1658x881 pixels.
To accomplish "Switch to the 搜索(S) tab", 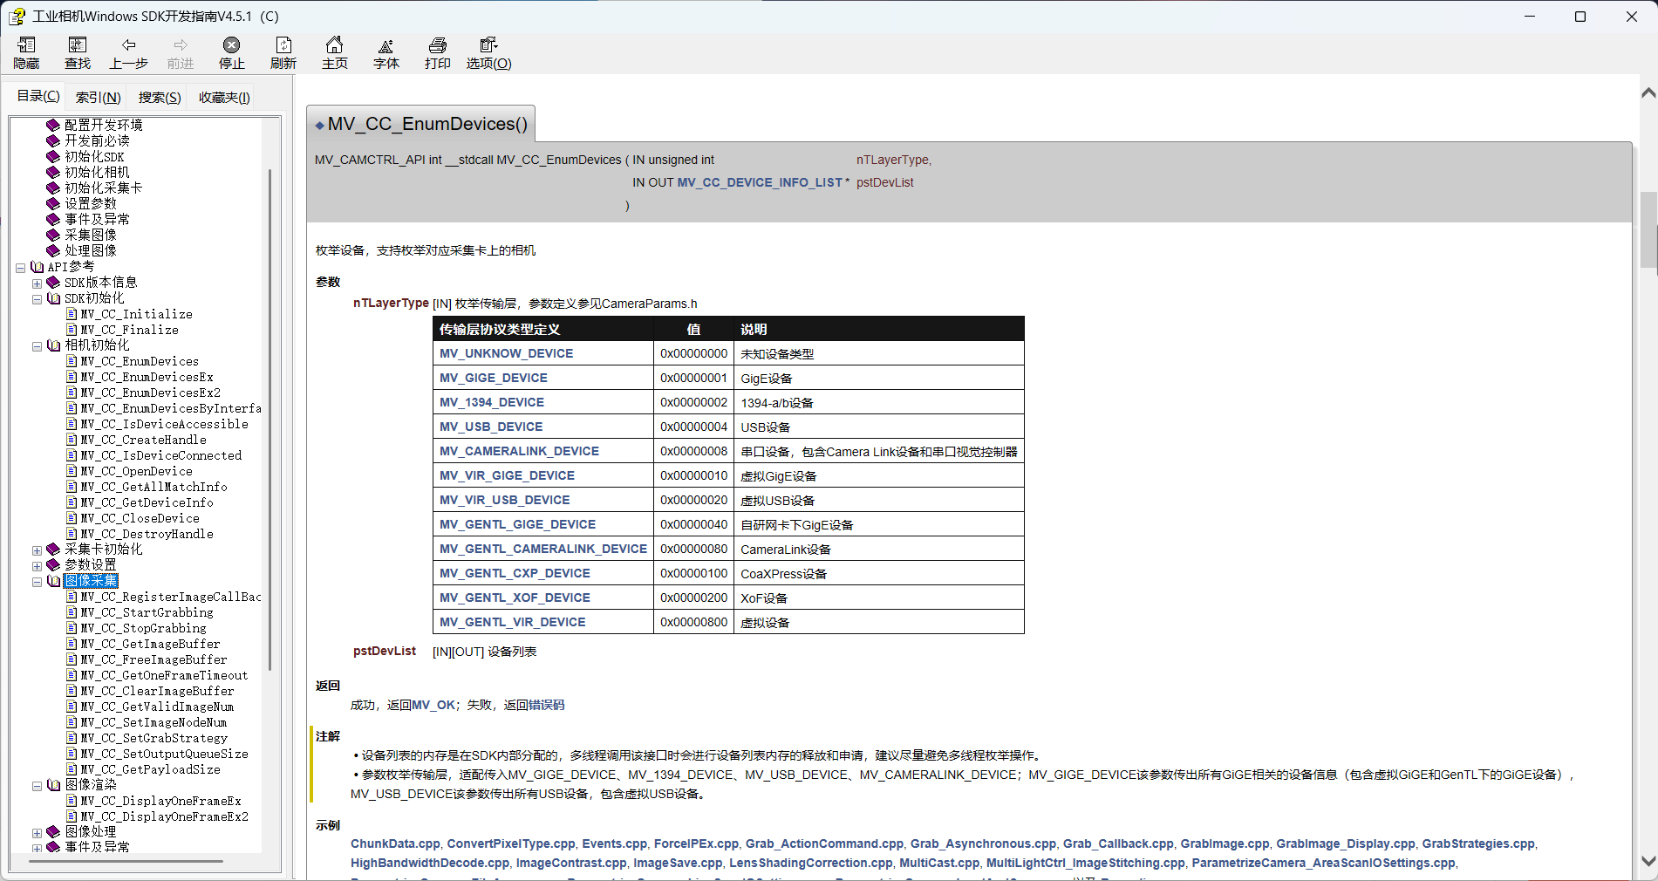I will pyautogui.click(x=160, y=98).
